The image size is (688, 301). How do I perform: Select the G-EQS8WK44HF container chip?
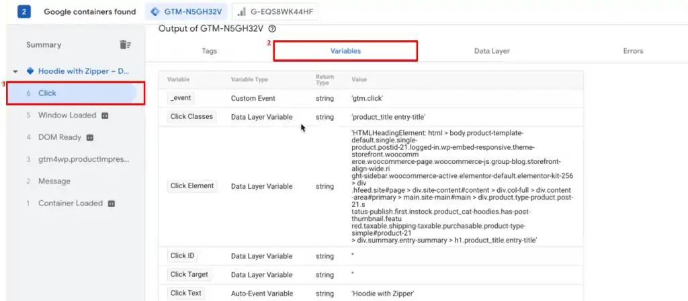pyautogui.click(x=275, y=12)
